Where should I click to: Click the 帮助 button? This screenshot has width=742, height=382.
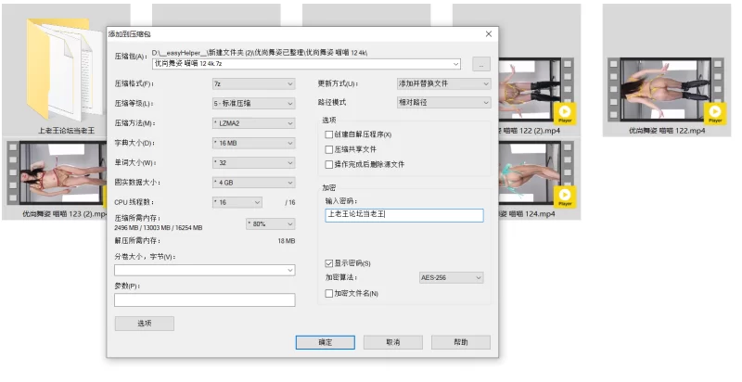click(x=461, y=342)
